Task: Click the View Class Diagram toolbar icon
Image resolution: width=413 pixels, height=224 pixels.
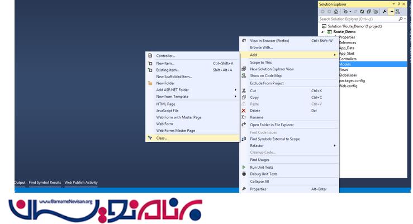Action: coord(398,11)
